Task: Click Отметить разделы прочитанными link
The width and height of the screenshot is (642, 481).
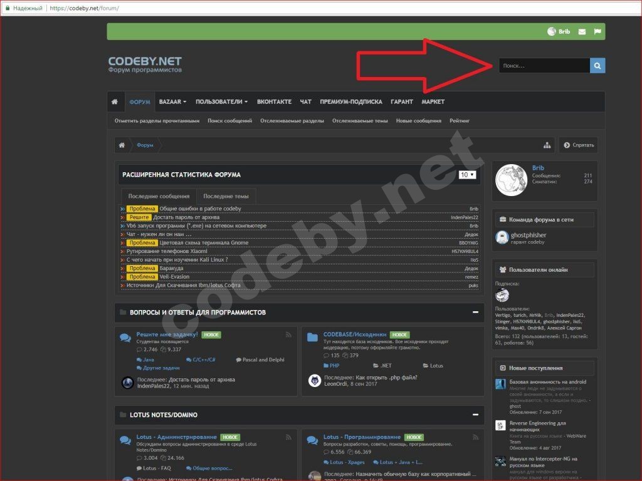Action: 157,121
